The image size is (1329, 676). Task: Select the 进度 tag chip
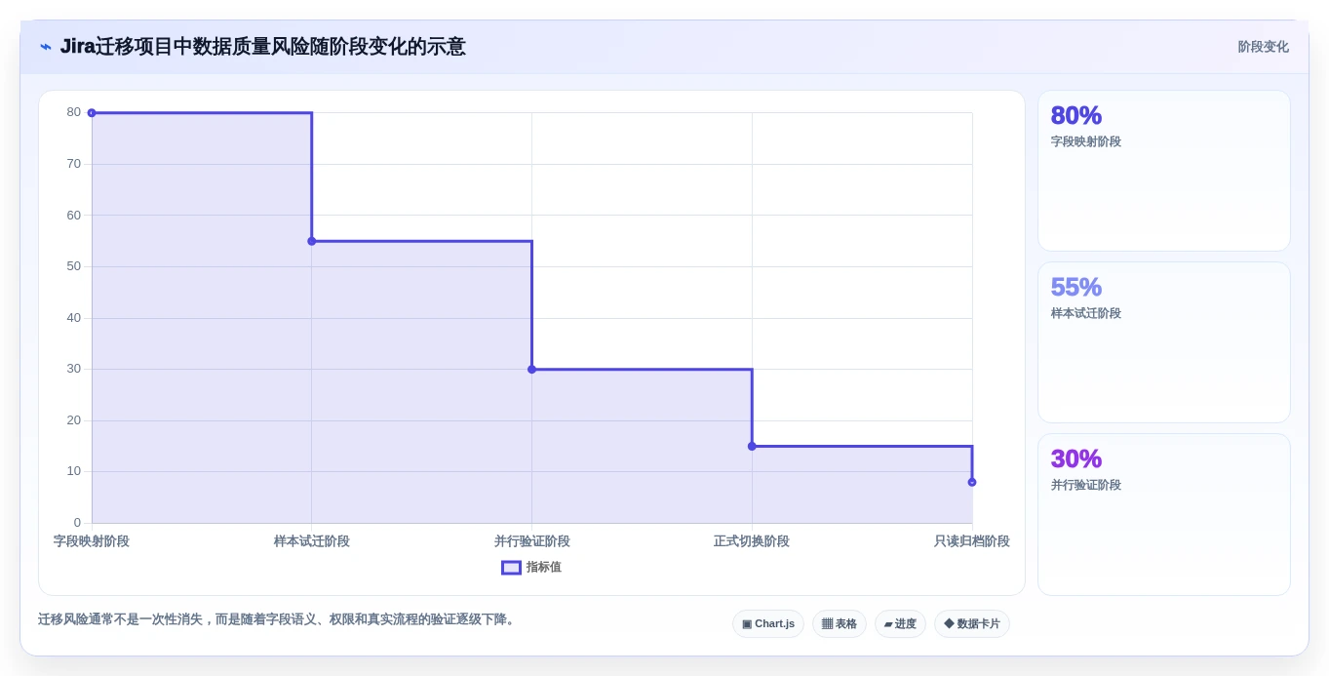coord(900,624)
